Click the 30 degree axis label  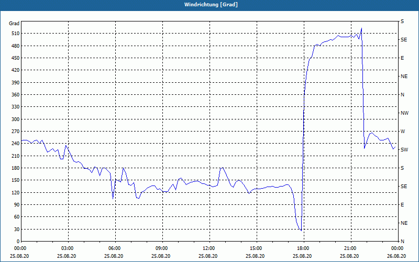tap(17, 229)
